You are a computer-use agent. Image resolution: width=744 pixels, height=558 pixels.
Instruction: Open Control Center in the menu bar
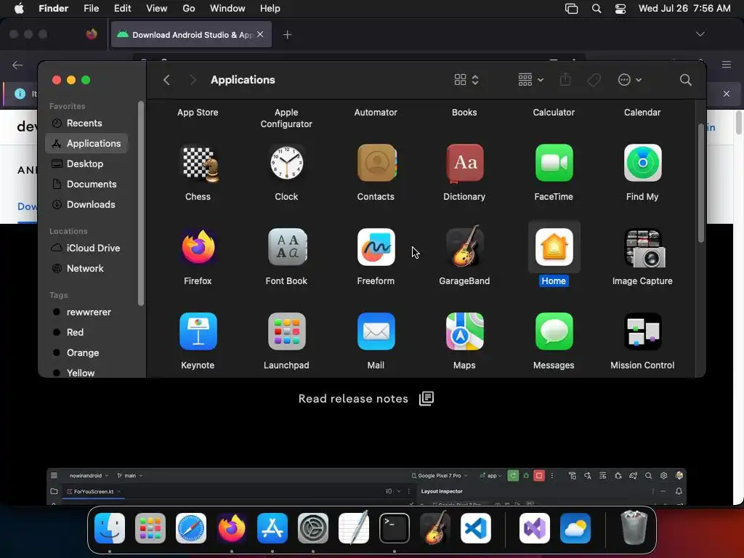[620, 9]
